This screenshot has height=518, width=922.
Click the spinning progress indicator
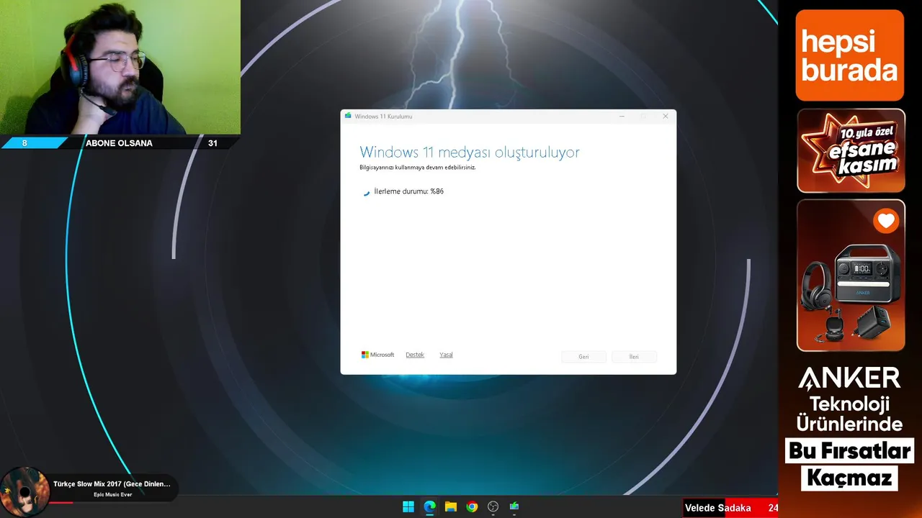(x=366, y=192)
